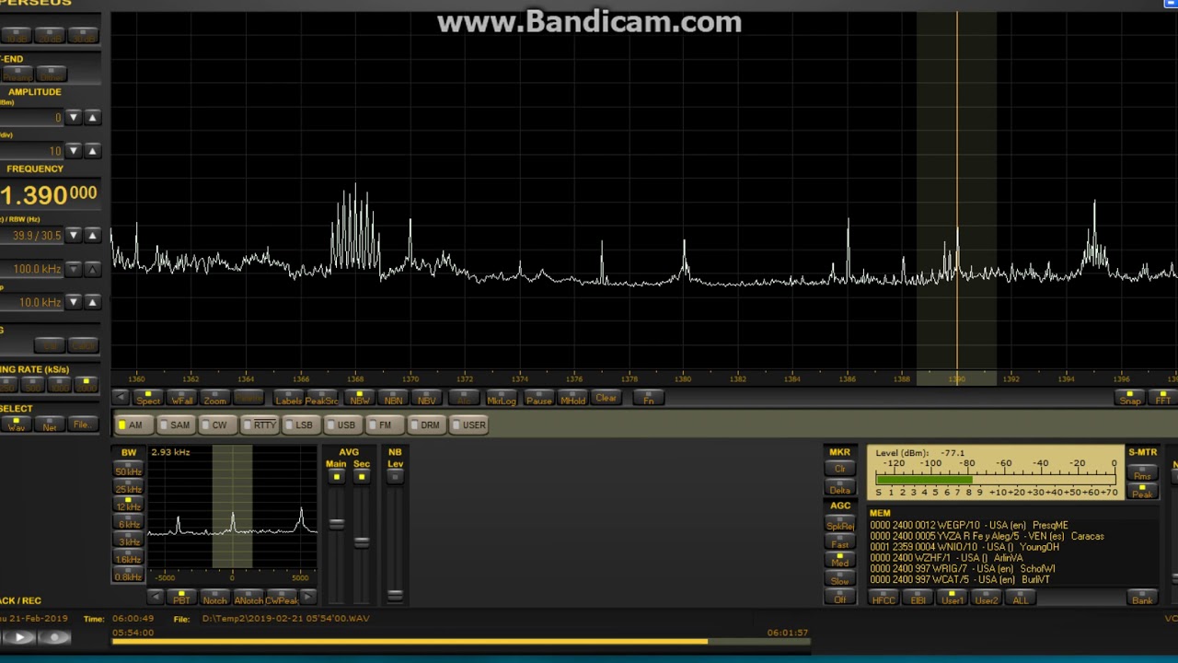Clear markers with MKR Clr
Screen dimensions: 1178x663
[839, 468]
